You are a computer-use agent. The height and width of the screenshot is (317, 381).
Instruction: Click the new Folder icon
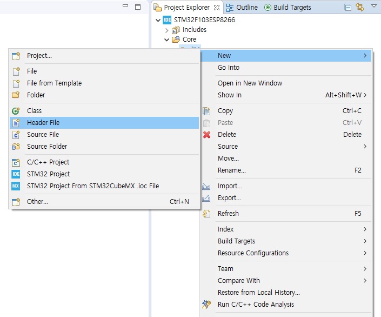coord(16,95)
